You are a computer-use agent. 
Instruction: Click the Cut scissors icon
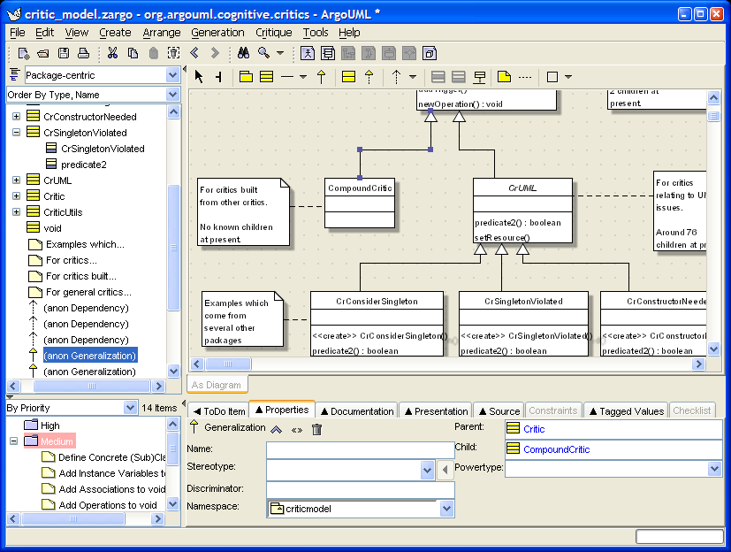112,54
